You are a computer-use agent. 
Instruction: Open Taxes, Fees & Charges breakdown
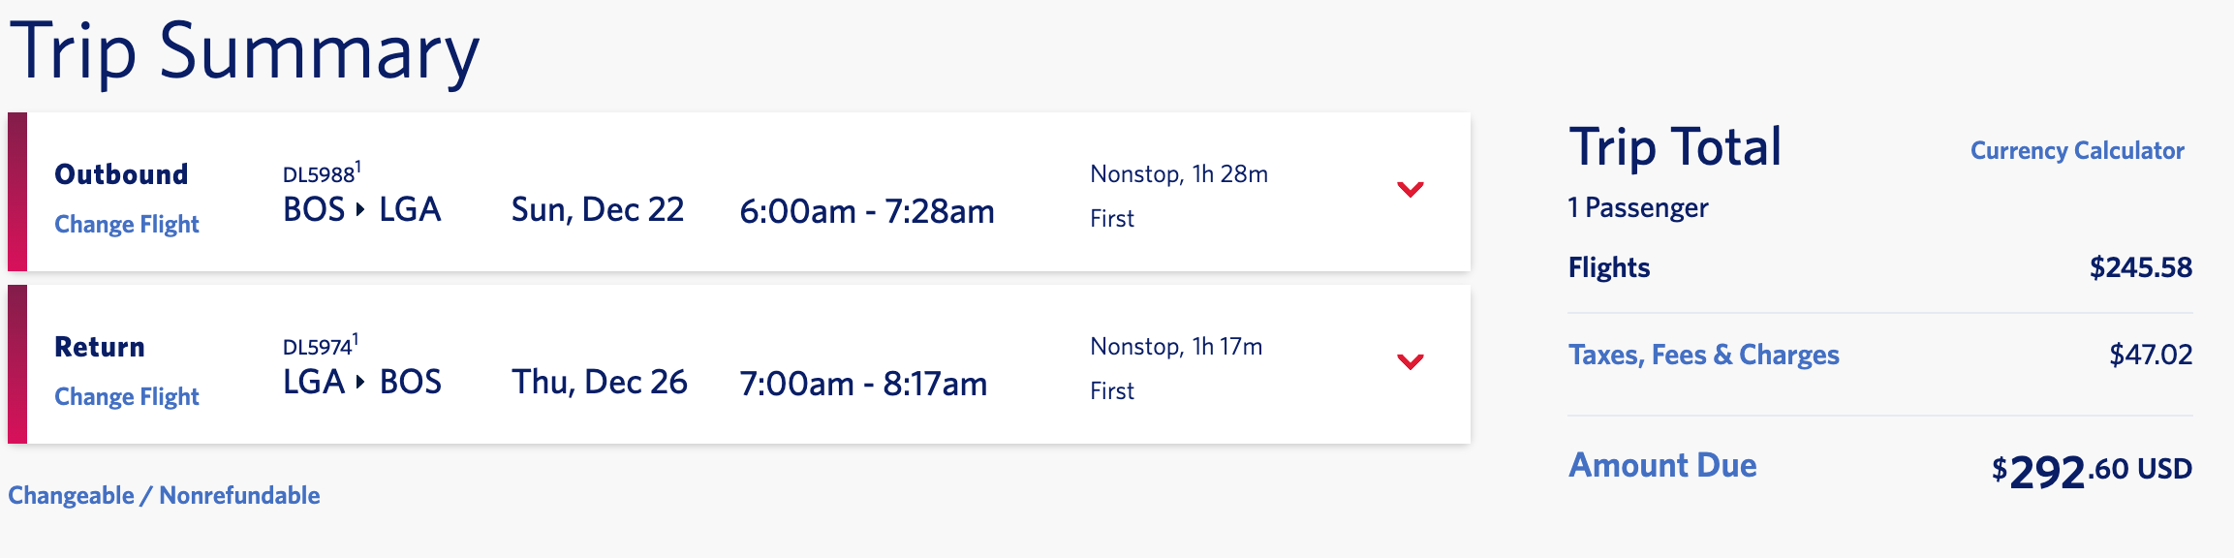point(1703,355)
